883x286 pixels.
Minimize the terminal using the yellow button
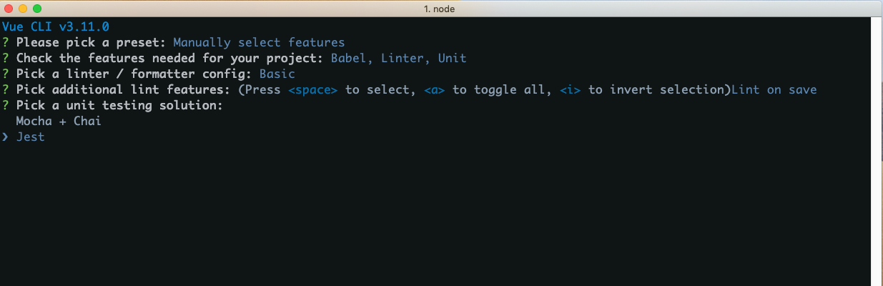pyautogui.click(x=23, y=9)
